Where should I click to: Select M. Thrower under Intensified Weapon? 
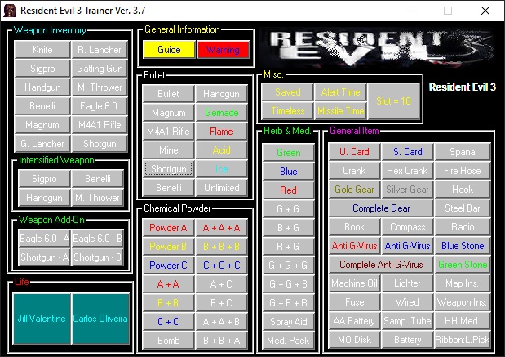pyautogui.click(x=97, y=198)
